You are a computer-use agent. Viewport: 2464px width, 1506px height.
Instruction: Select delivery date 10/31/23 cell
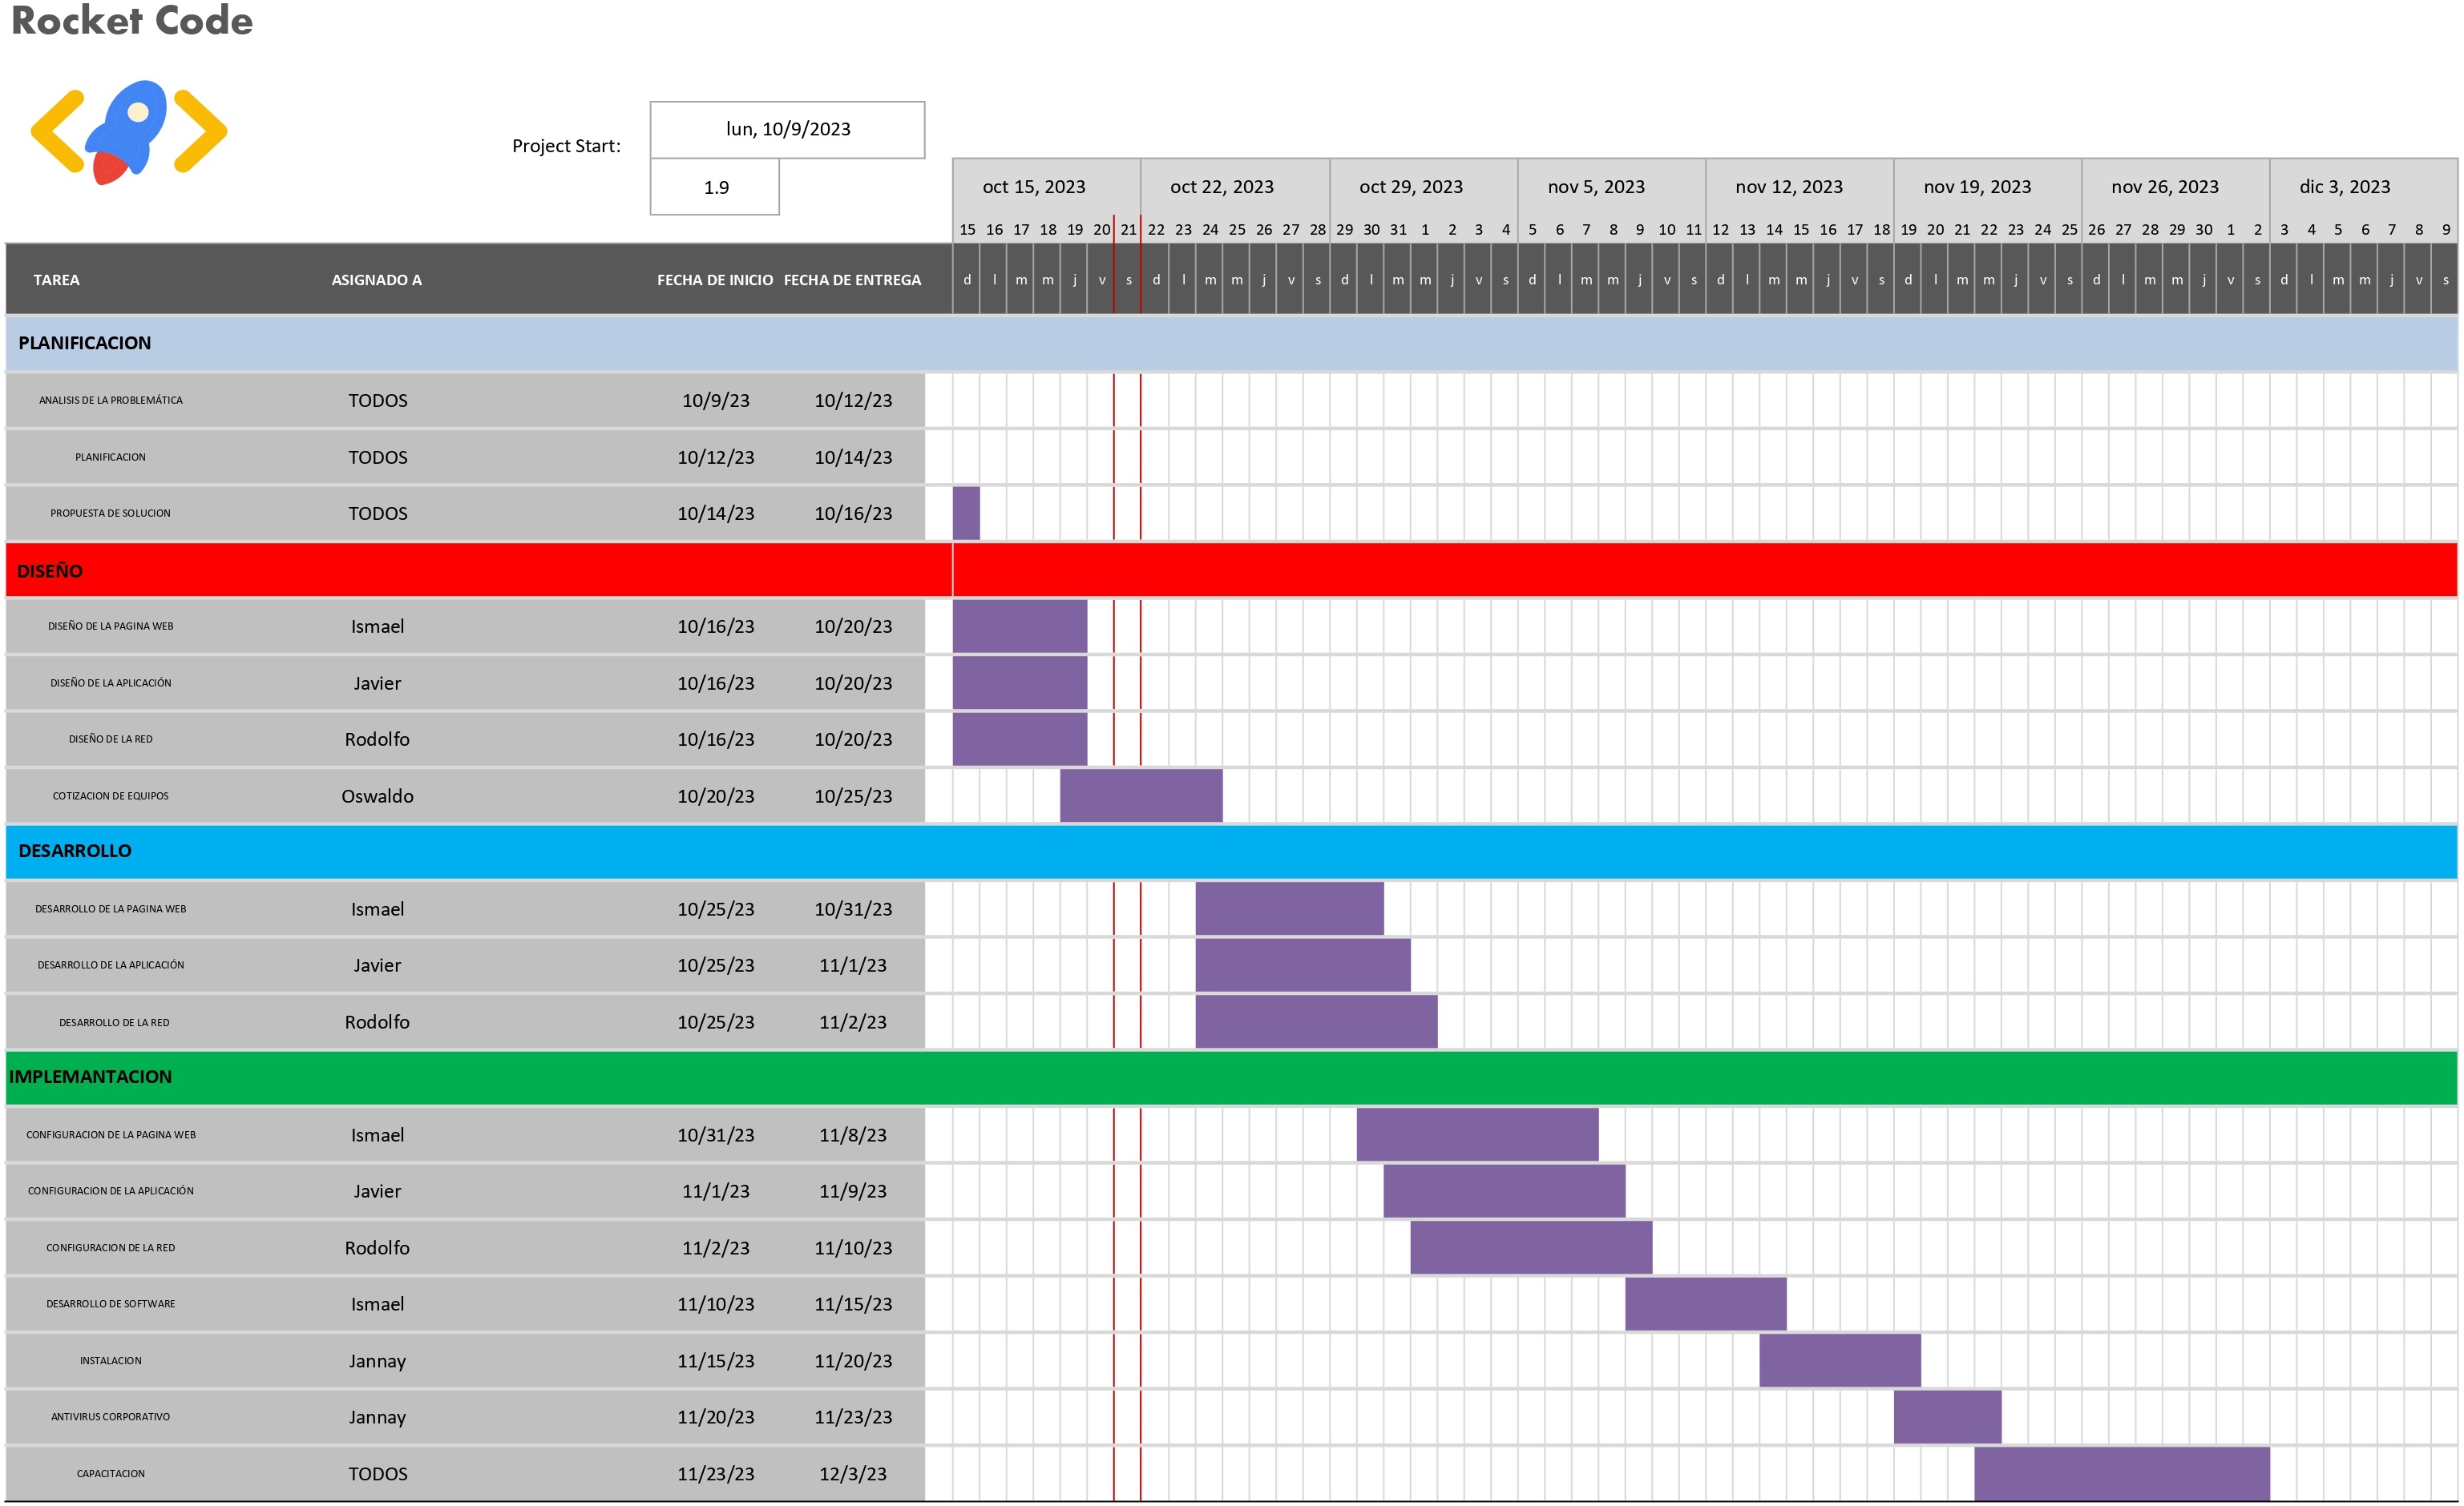[853, 908]
